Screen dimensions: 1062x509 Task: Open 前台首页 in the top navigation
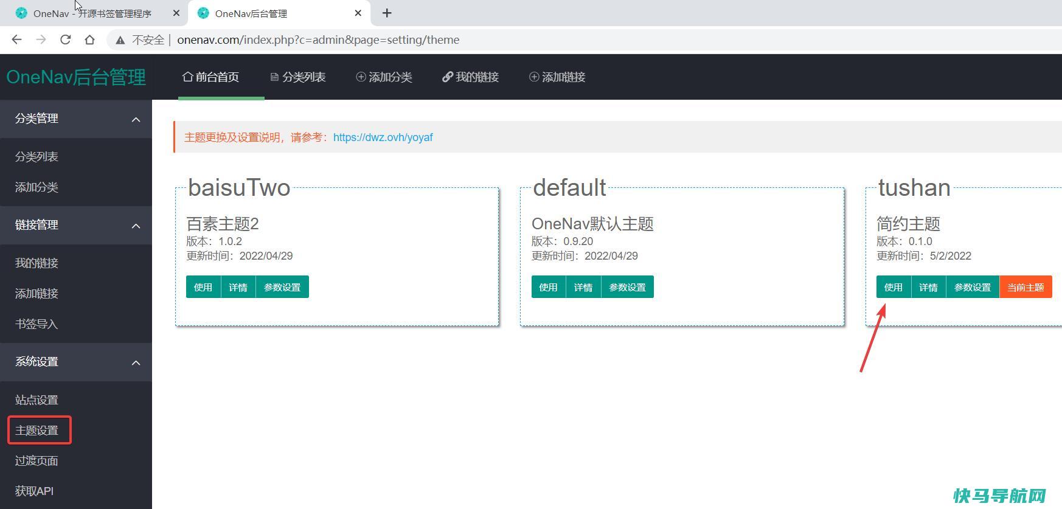tap(210, 77)
